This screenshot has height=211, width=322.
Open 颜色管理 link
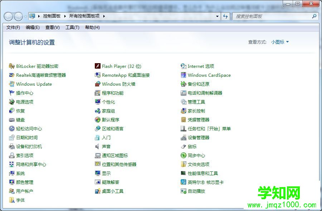click(25, 182)
